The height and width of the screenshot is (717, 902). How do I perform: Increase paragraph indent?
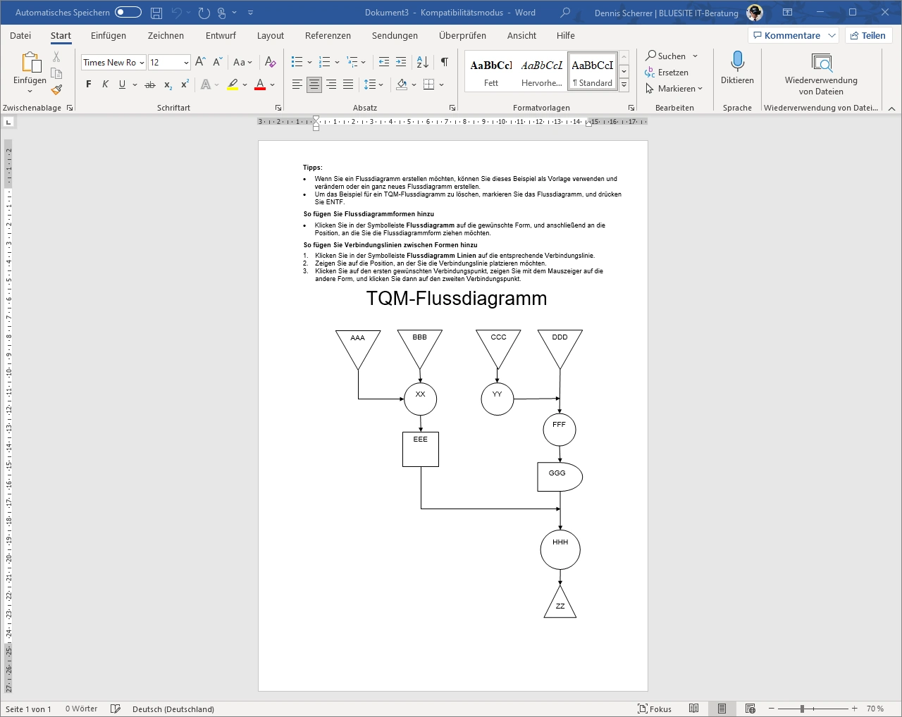401,62
